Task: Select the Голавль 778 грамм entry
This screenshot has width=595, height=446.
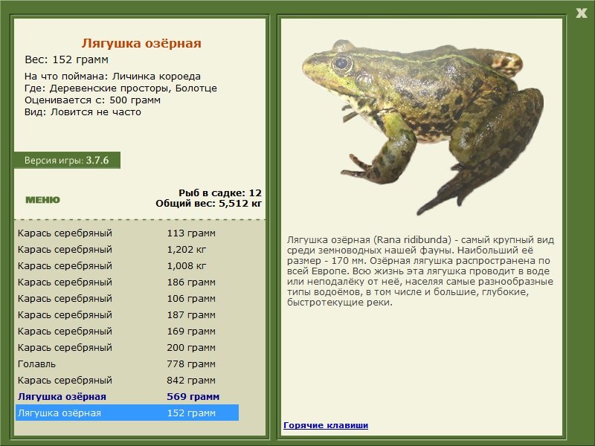Action: pyautogui.click(x=127, y=364)
